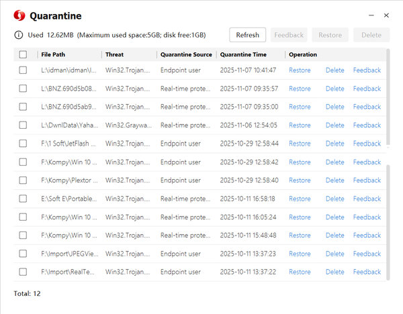Send Feedback for F:\Import\RealTe entry
The image size is (403, 314).
tap(367, 272)
